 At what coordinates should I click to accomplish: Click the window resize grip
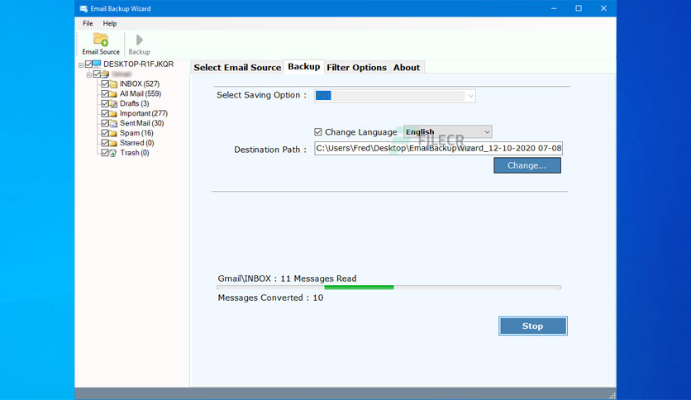click(612, 395)
